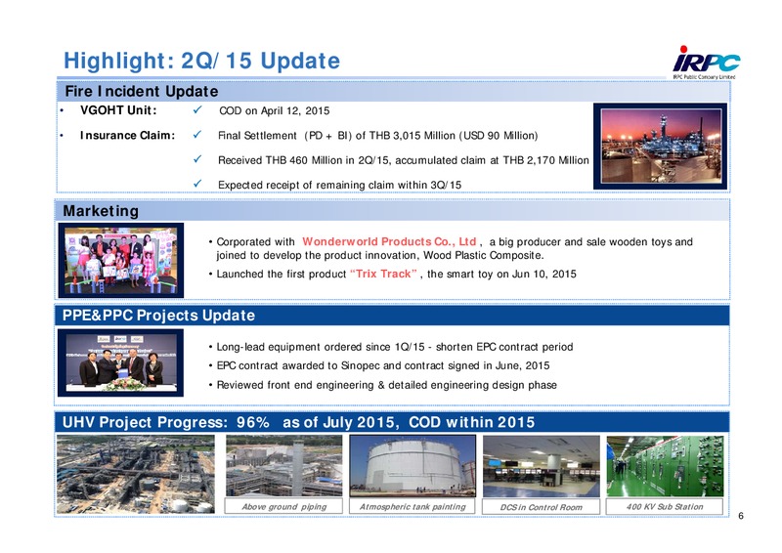The height and width of the screenshot is (553, 782).
Task: Click the 'Final Settlement (PD + BI)' line
Action: 377,136
